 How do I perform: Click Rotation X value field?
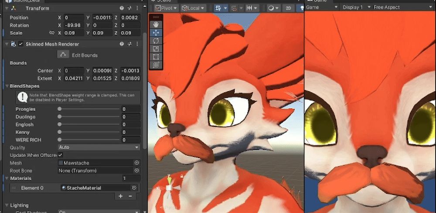coord(74,25)
